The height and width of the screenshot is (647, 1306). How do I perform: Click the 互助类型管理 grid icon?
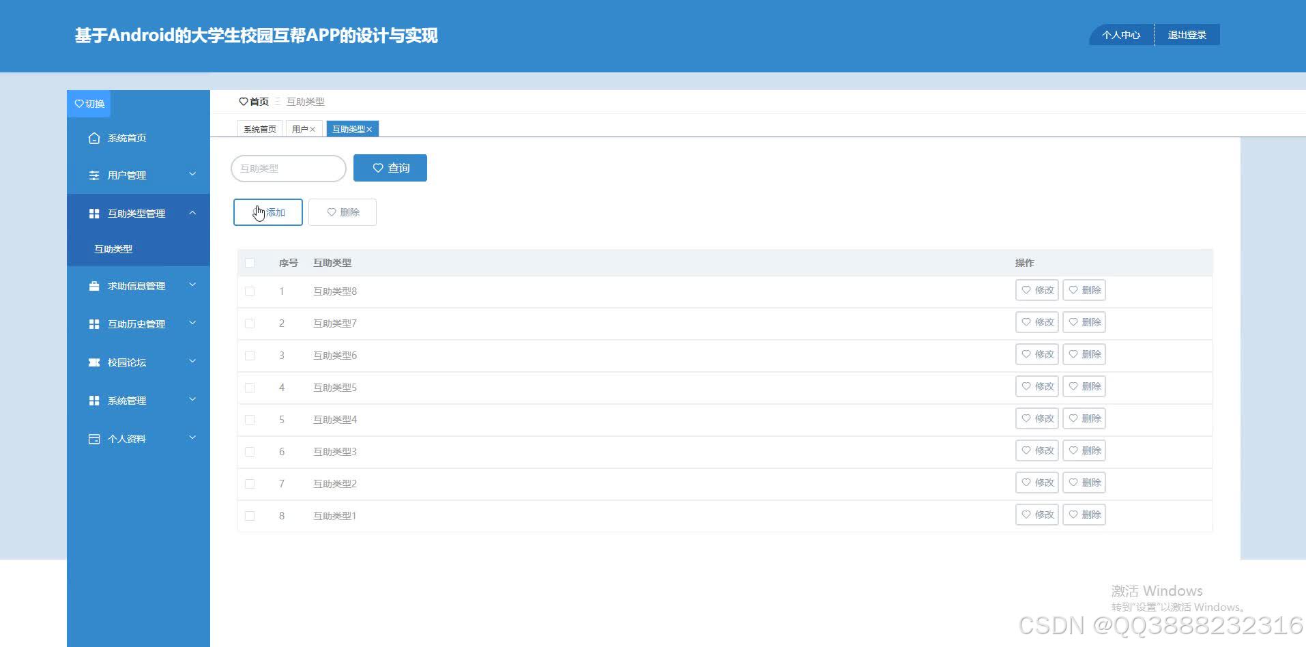pyautogui.click(x=94, y=213)
